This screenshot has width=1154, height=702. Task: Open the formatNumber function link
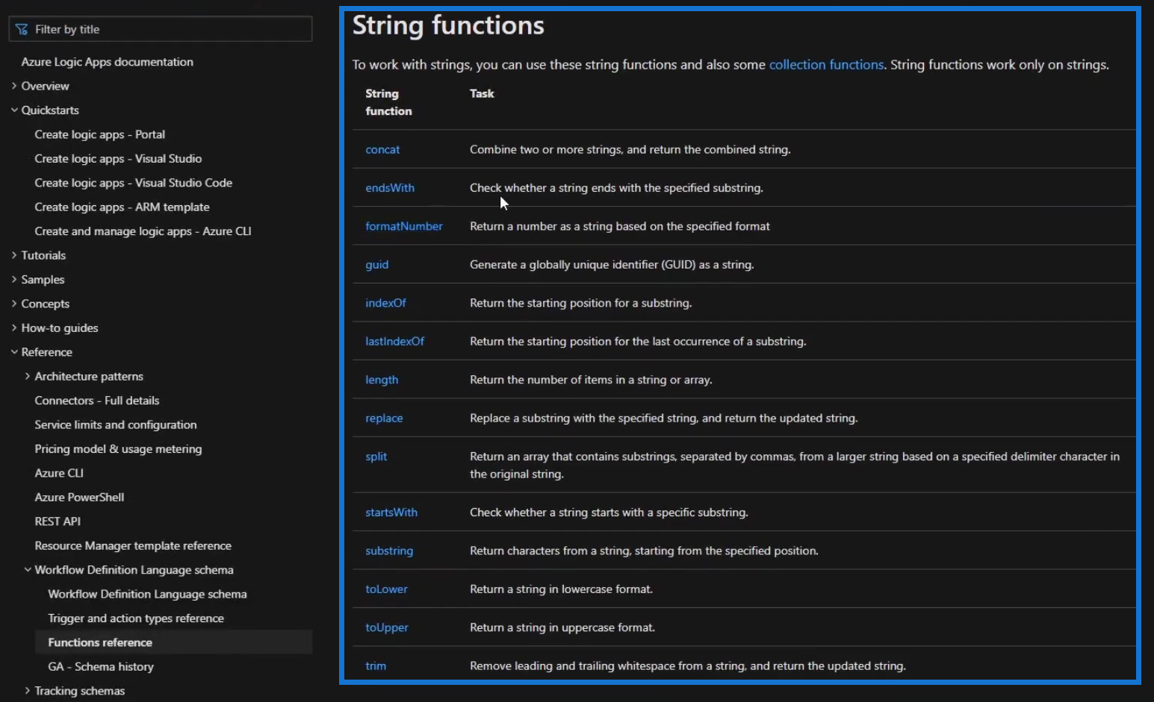(x=404, y=226)
